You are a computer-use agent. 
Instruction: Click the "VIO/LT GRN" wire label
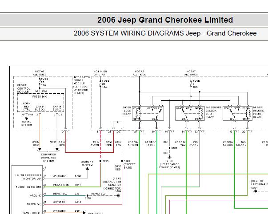click(x=193, y=143)
